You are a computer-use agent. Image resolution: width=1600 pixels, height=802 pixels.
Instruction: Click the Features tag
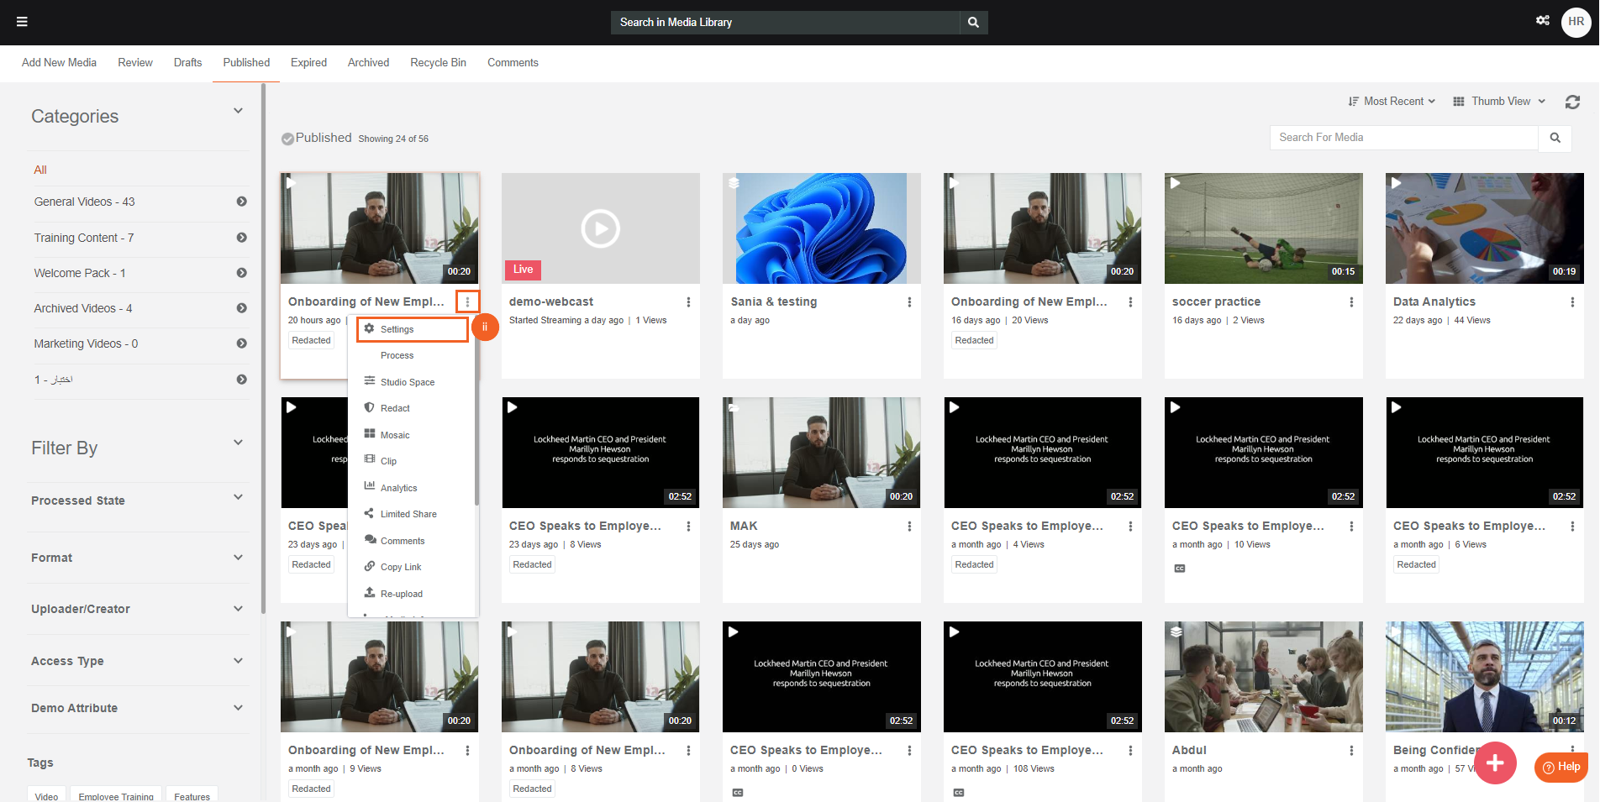coord(192,796)
